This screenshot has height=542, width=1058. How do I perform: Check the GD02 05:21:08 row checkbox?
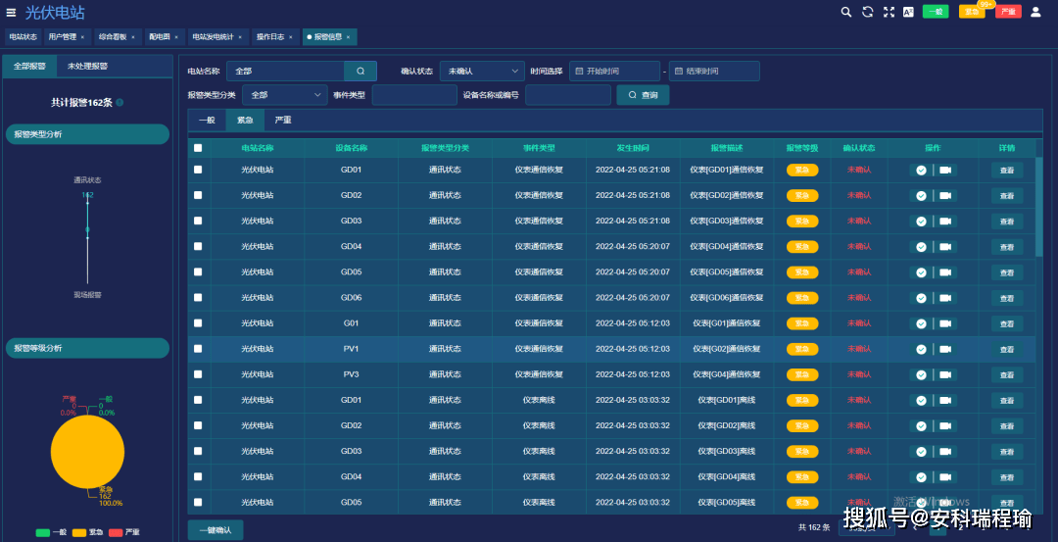[x=198, y=195]
